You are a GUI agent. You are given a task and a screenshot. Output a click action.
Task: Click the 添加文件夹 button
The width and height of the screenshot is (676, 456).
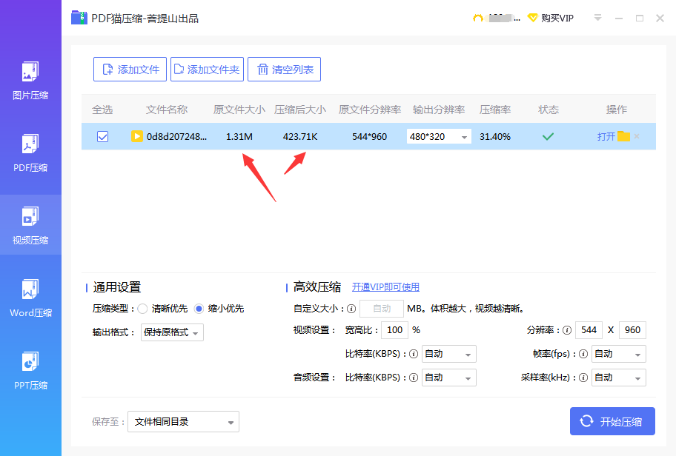pyautogui.click(x=207, y=70)
